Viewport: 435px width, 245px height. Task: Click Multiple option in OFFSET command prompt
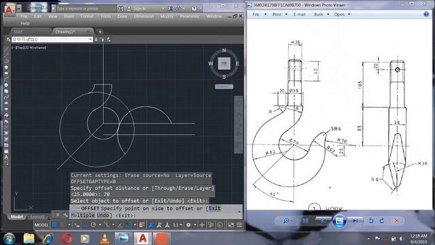pyautogui.click(x=83, y=215)
